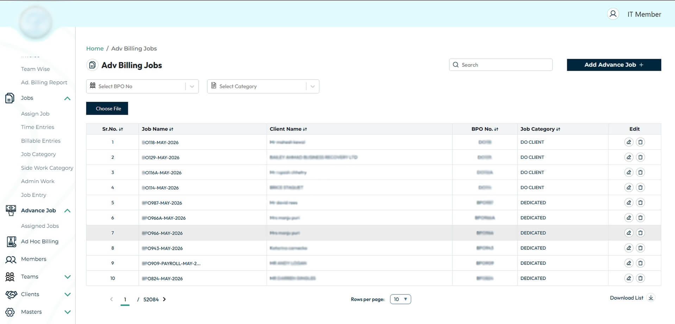675x324 pixels.
Task: Delete the PO824-MAY-2026 job
Action: pyautogui.click(x=640, y=279)
